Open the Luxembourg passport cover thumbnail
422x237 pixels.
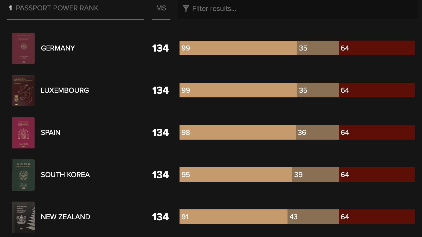[x=23, y=91]
